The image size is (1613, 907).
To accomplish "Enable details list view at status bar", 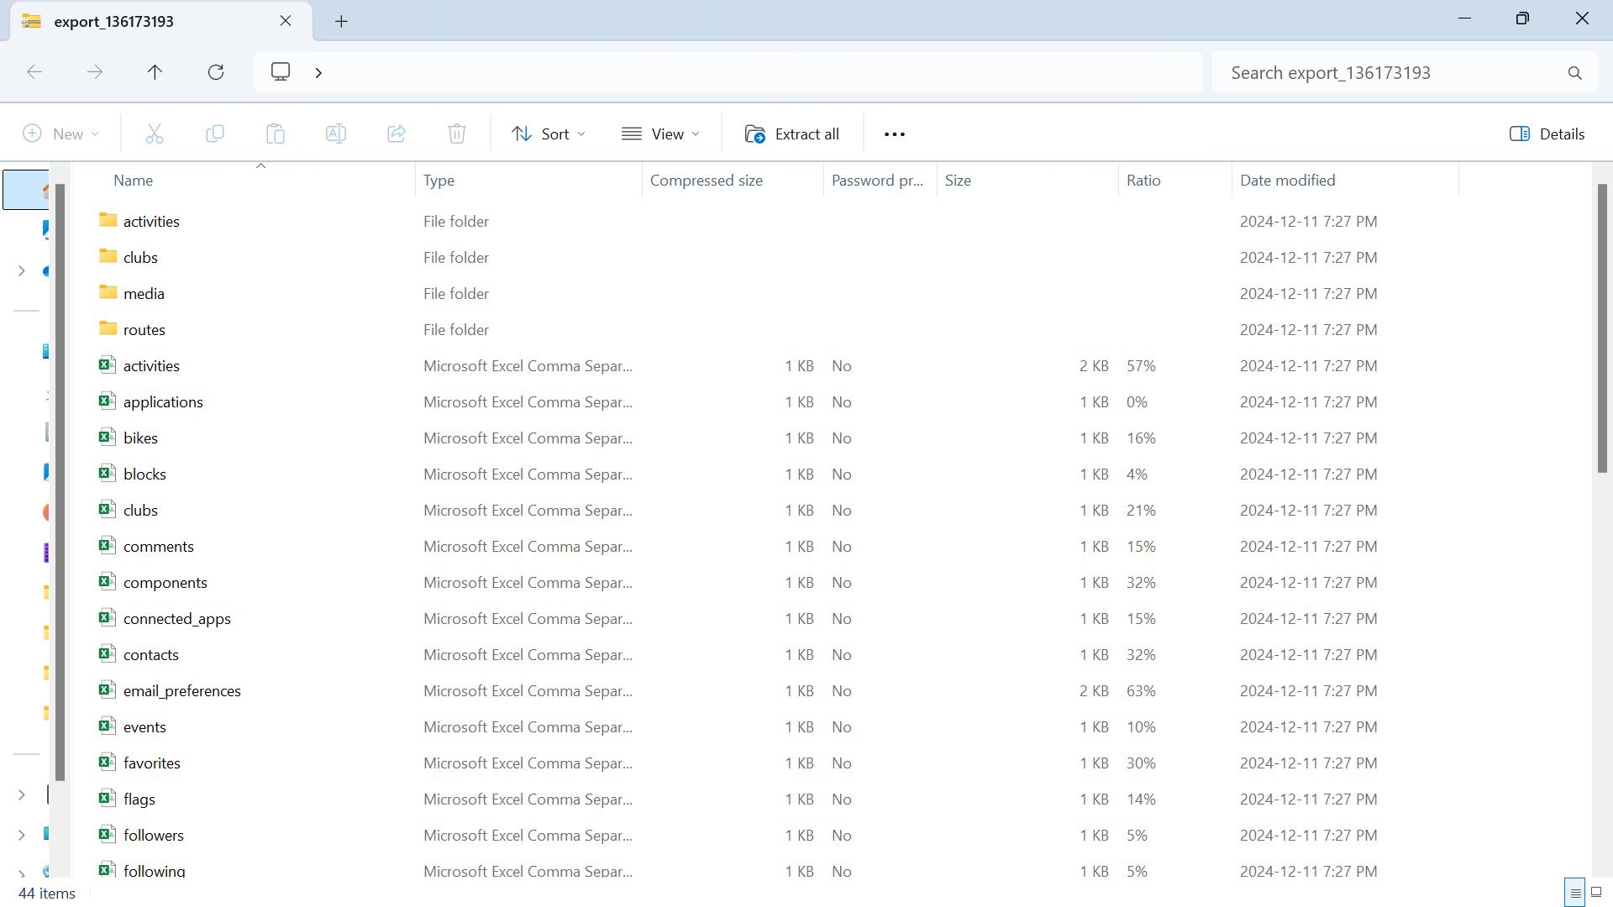I will click(1573, 893).
